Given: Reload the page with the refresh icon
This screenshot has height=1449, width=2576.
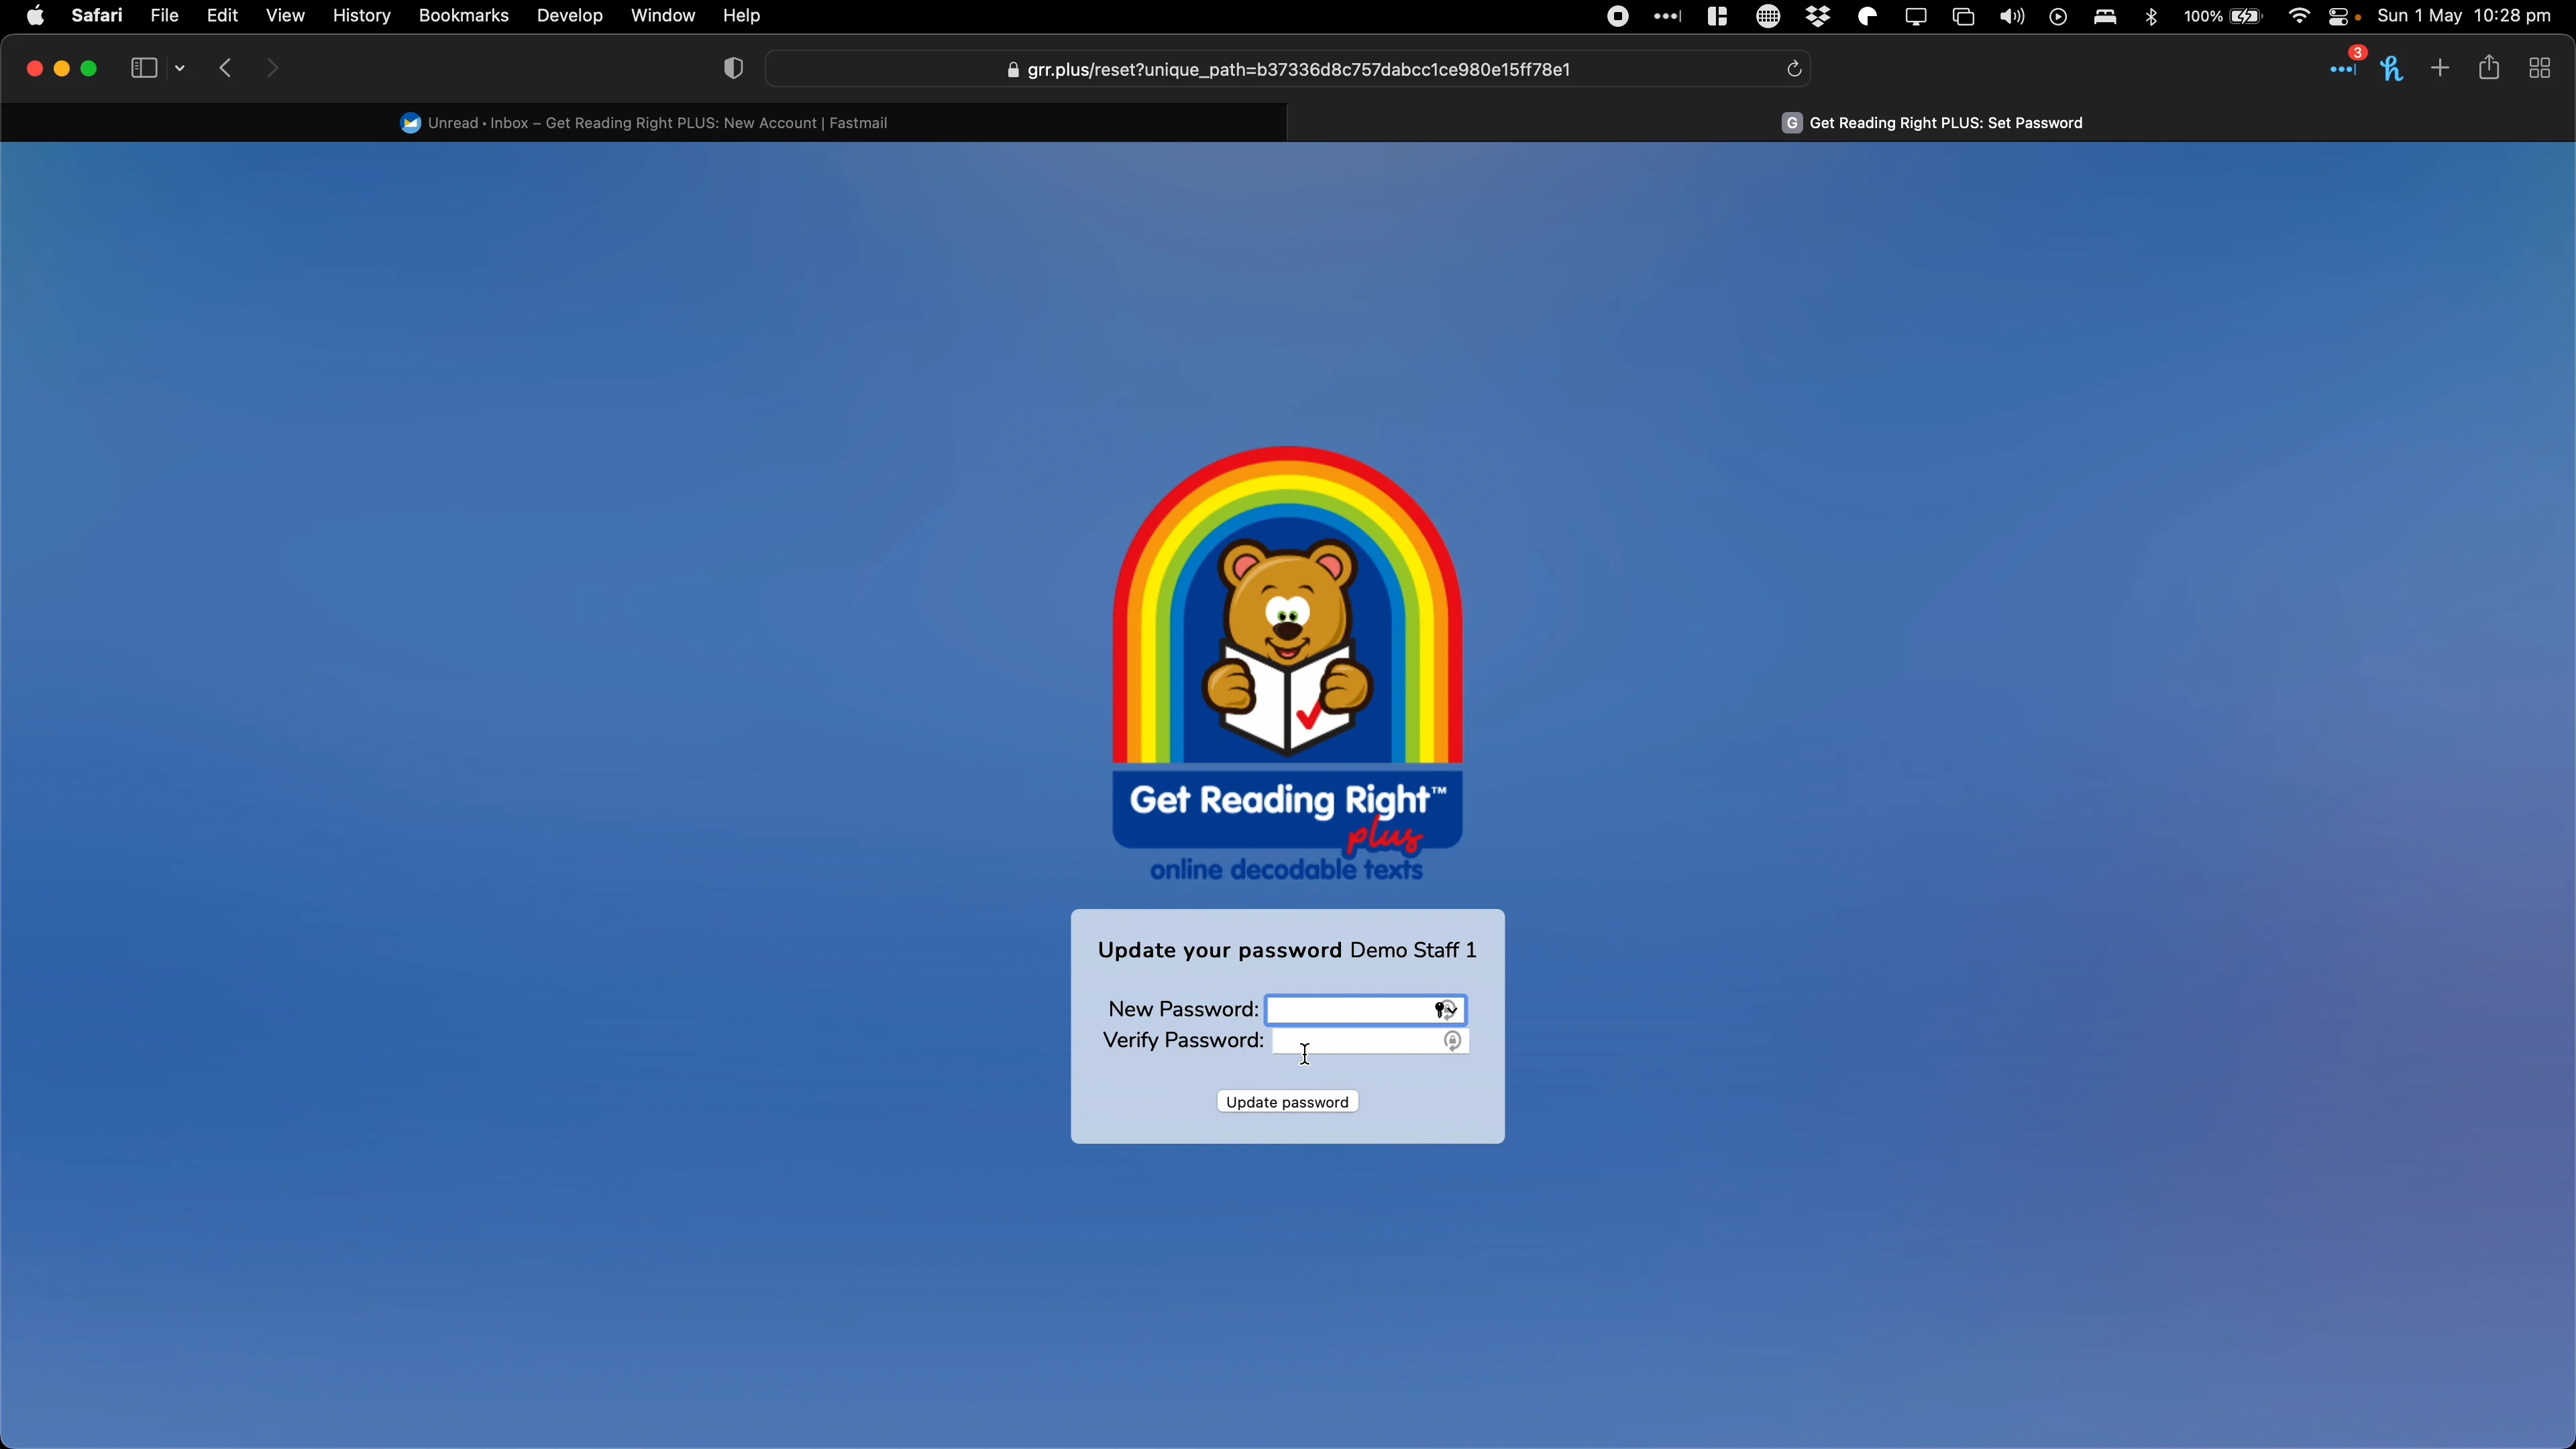Looking at the screenshot, I should [1794, 69].
